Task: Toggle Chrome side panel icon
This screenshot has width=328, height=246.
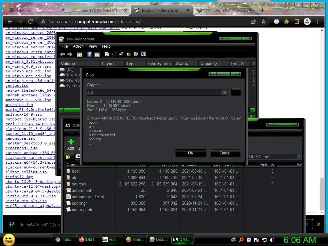Action: click(x=297, y=21)
